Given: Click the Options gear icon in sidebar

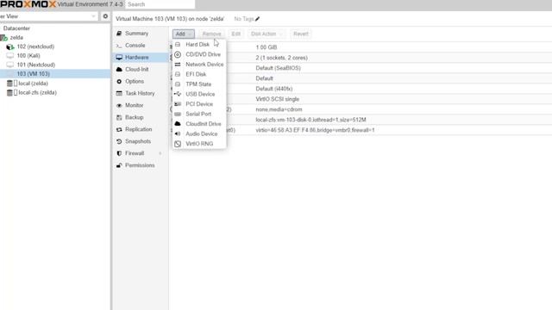Looking at the screenshot, I should pyautogui.click(x=119, y=81).
